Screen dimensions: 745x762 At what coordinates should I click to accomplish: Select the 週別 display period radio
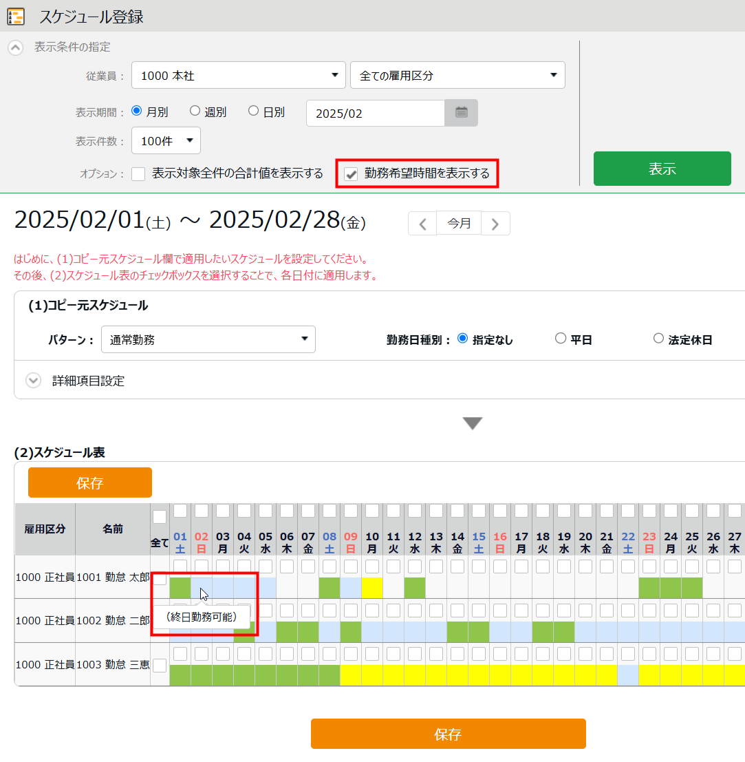[195, 111]
